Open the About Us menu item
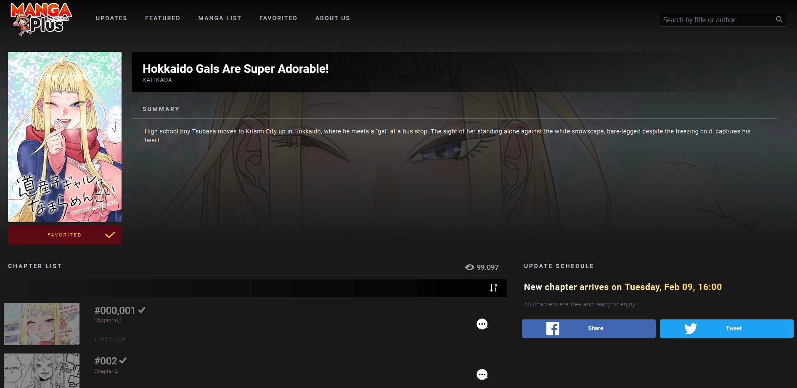Image resolution: width=797 pixels, height=388 pixels. 333,18
